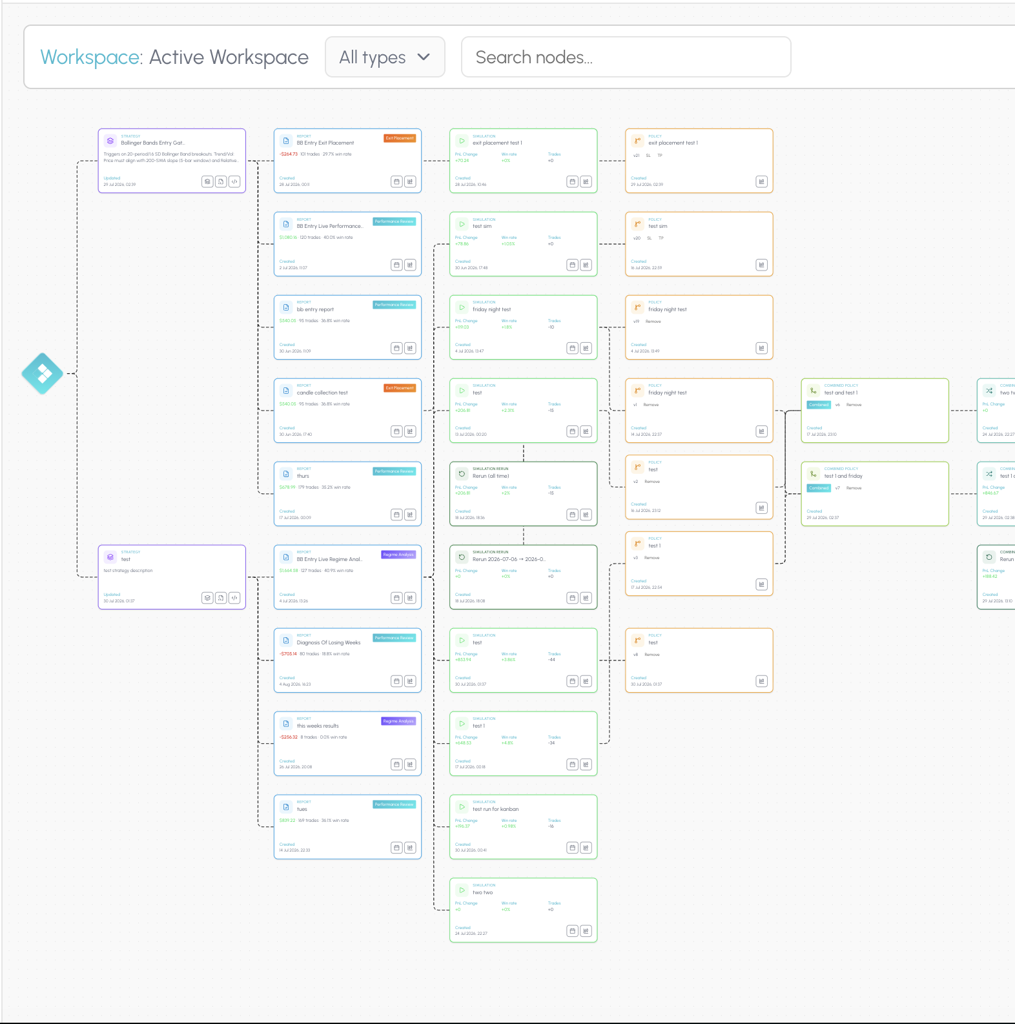Click Remove on test v8 policy card
The image size is (1015, 1024).
point(652,655)
